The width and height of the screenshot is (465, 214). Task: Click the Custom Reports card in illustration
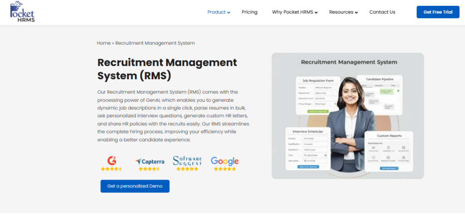tap(389, 151)
